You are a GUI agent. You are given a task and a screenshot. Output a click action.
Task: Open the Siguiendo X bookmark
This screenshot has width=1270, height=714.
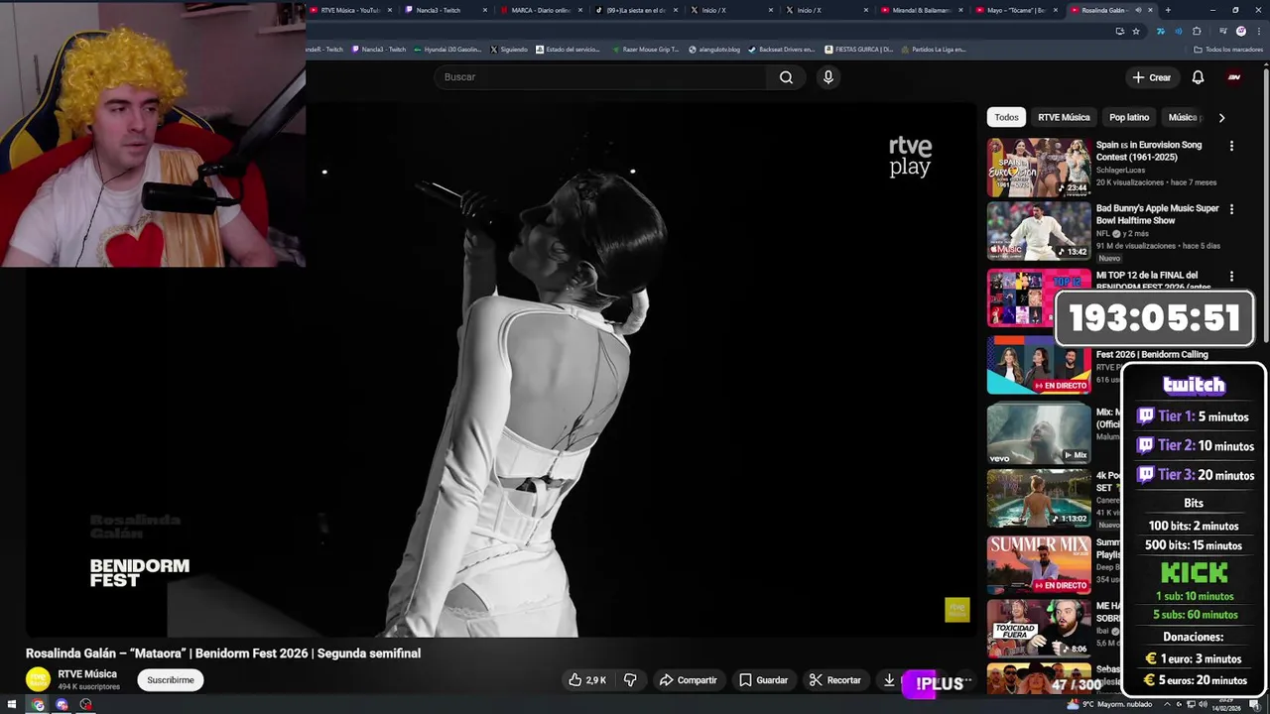[508, 50]
